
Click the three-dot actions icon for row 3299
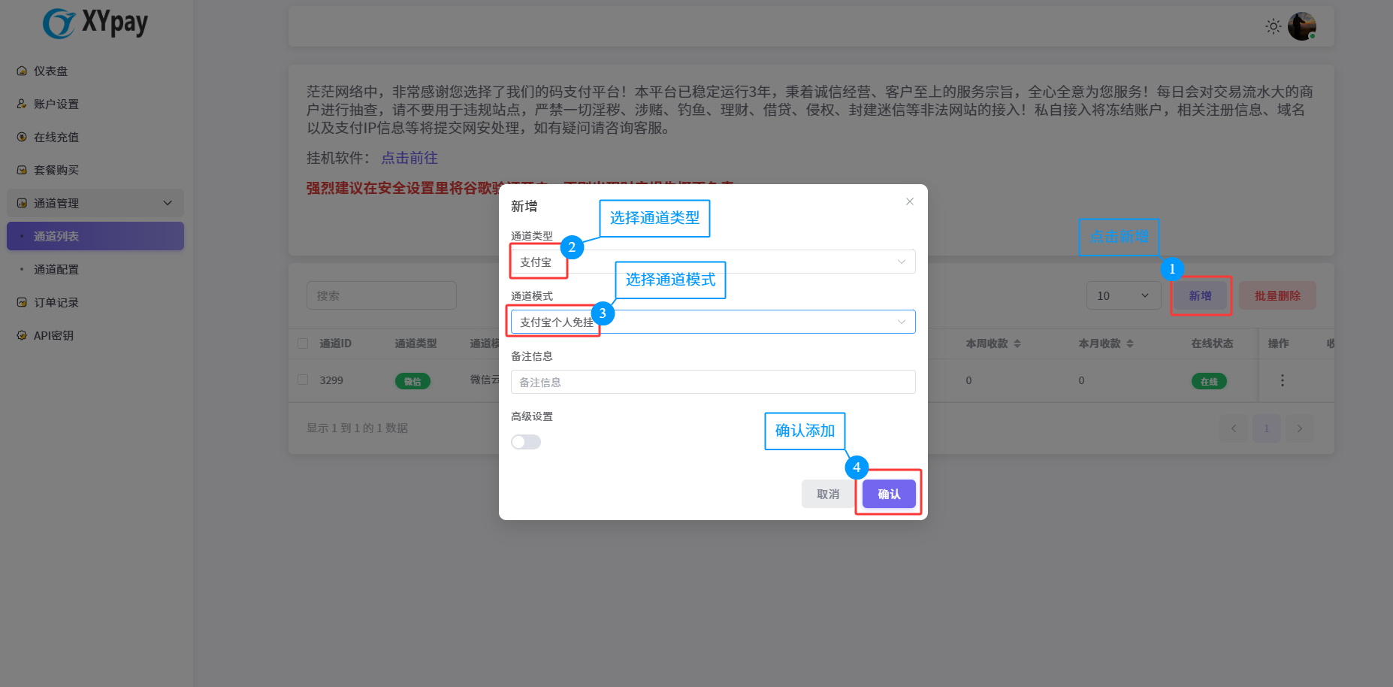1282,380
